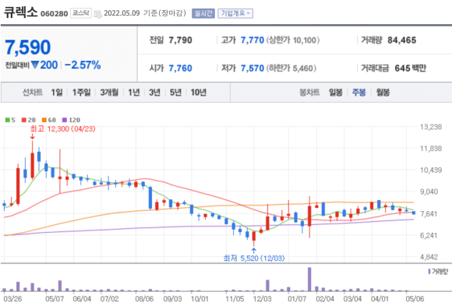Image resolution: width=452 pixels, height=306 pixels.
Task: Click the 7,641 price axis label
Action: pyautogui.click(x=429, y=214)
